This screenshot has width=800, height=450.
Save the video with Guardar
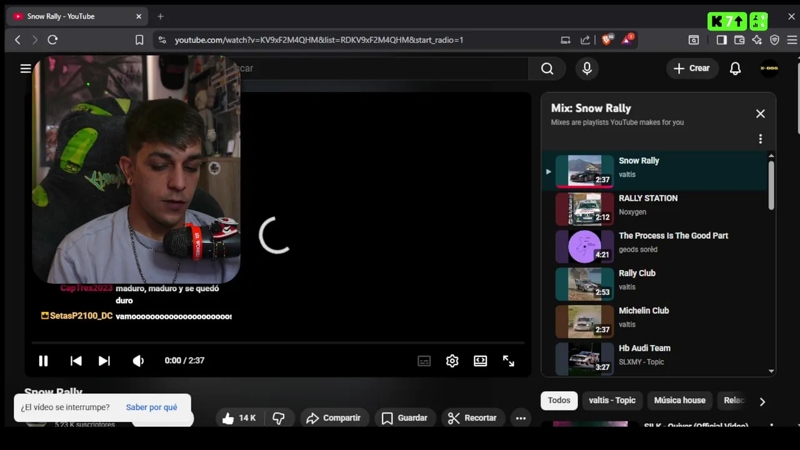(404, 418)
